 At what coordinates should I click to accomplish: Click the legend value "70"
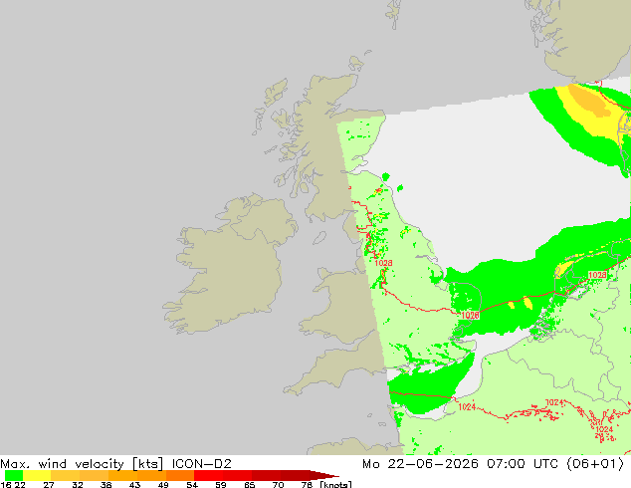(x=278, y=485)
